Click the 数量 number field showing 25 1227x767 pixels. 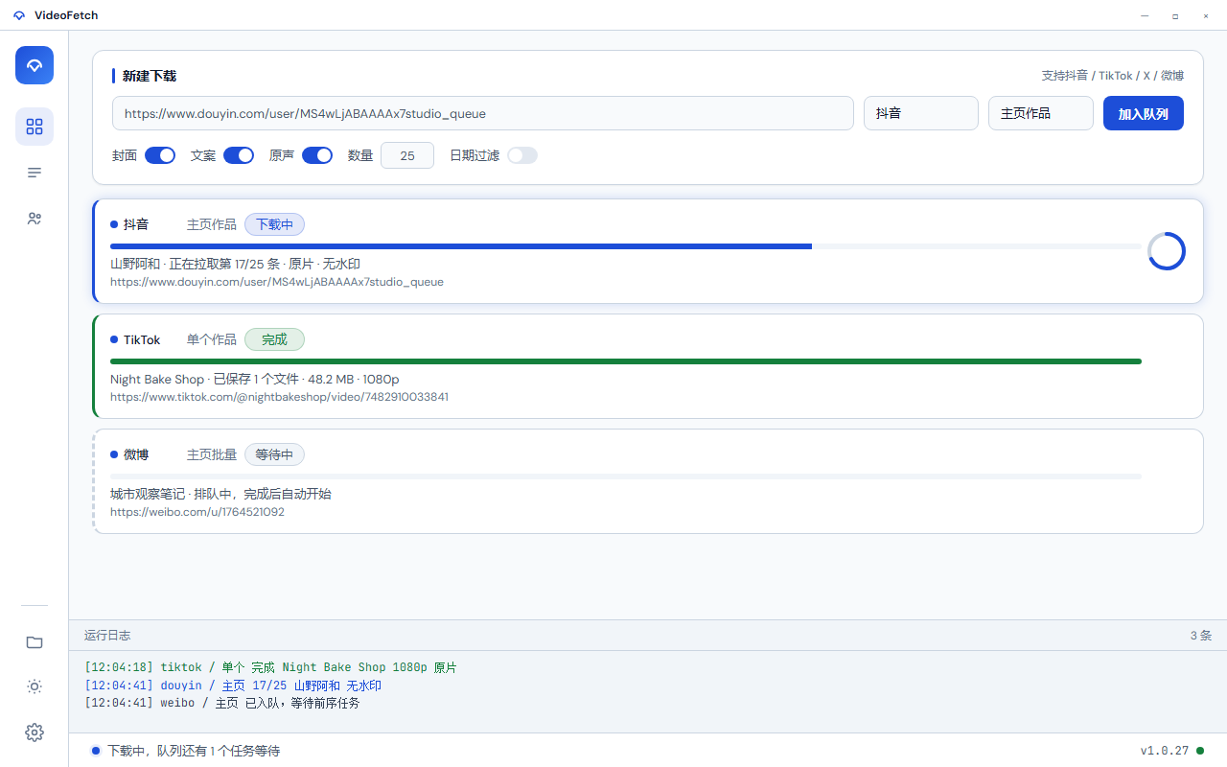407,155
